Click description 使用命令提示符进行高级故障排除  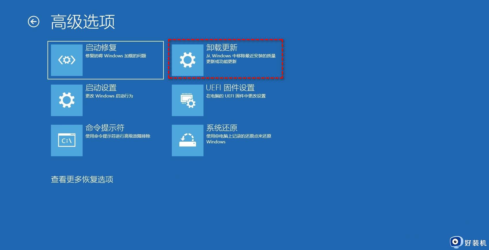pos(118,136)
